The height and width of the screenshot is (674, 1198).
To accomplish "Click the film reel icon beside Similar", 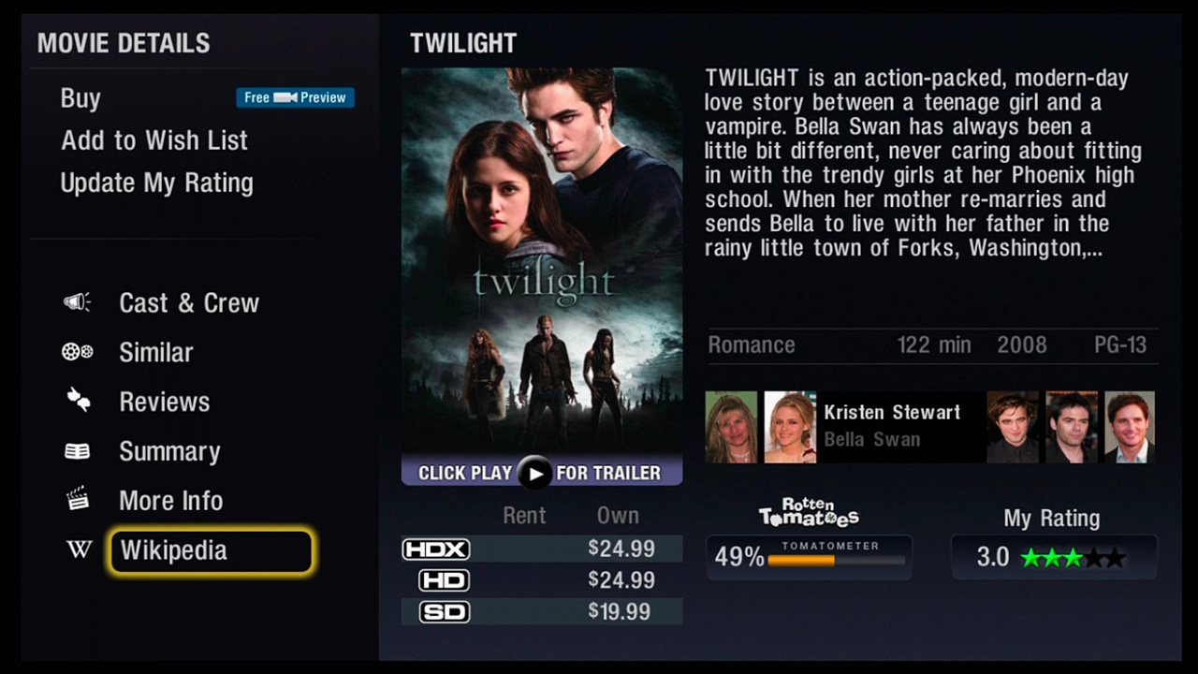I will tap(77, 352).
